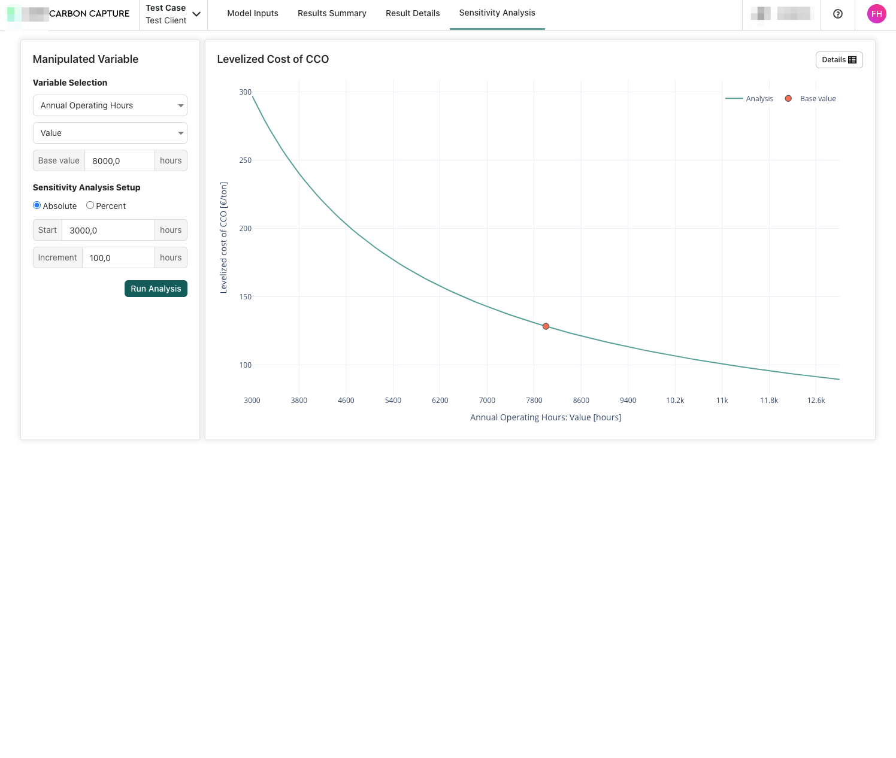896x758 pixels.
Task: Select the Absolute radio button
Action: coord(37,205)
